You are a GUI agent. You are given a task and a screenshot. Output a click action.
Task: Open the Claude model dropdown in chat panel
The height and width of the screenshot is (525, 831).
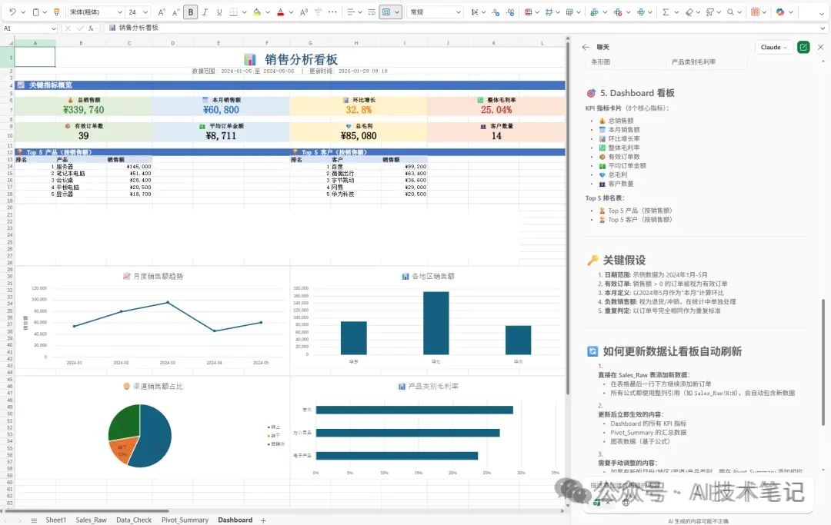tap(774, 47)
